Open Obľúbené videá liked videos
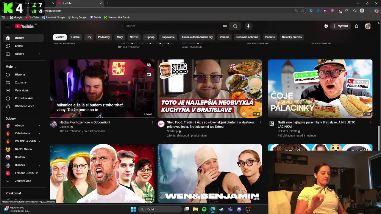The width and height of the screenshot is (381, 214). pos(24,106)
